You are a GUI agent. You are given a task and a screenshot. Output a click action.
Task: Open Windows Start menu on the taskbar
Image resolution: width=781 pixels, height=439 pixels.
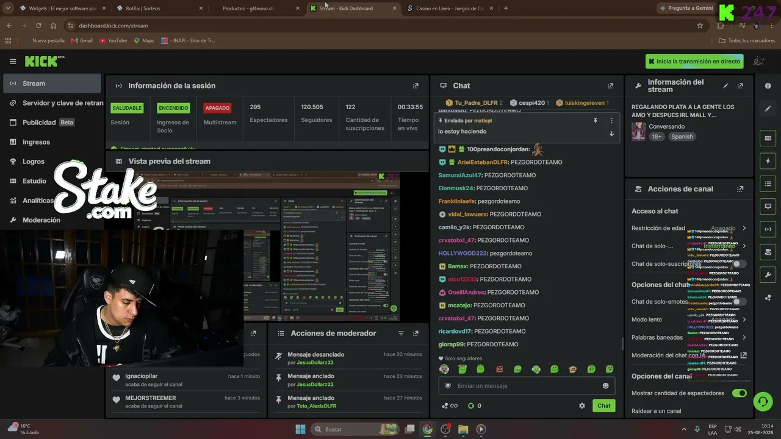tap(300, 429)
